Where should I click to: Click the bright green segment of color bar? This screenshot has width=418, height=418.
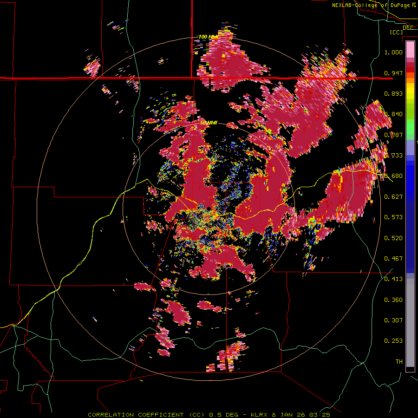pyautogui.click(x=410, y=127)
